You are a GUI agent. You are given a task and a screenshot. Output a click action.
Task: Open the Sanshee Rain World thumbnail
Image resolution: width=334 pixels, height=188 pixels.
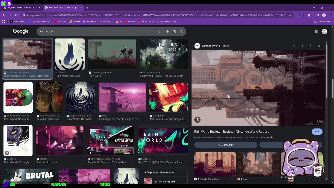point(18,140)
